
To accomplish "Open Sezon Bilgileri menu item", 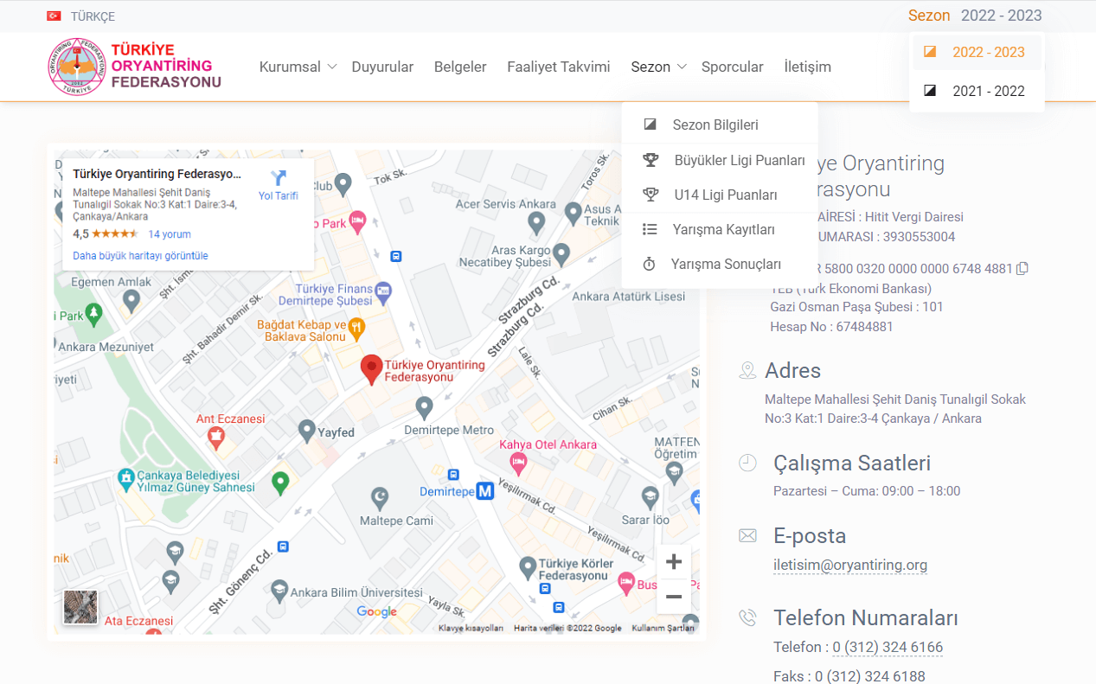I will pyautogui.click(x=720, y=125).
